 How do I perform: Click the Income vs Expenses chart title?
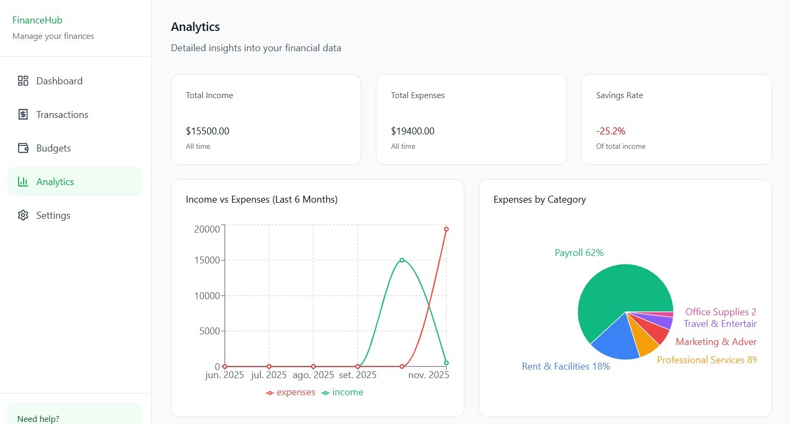click(x=262, y=199)
